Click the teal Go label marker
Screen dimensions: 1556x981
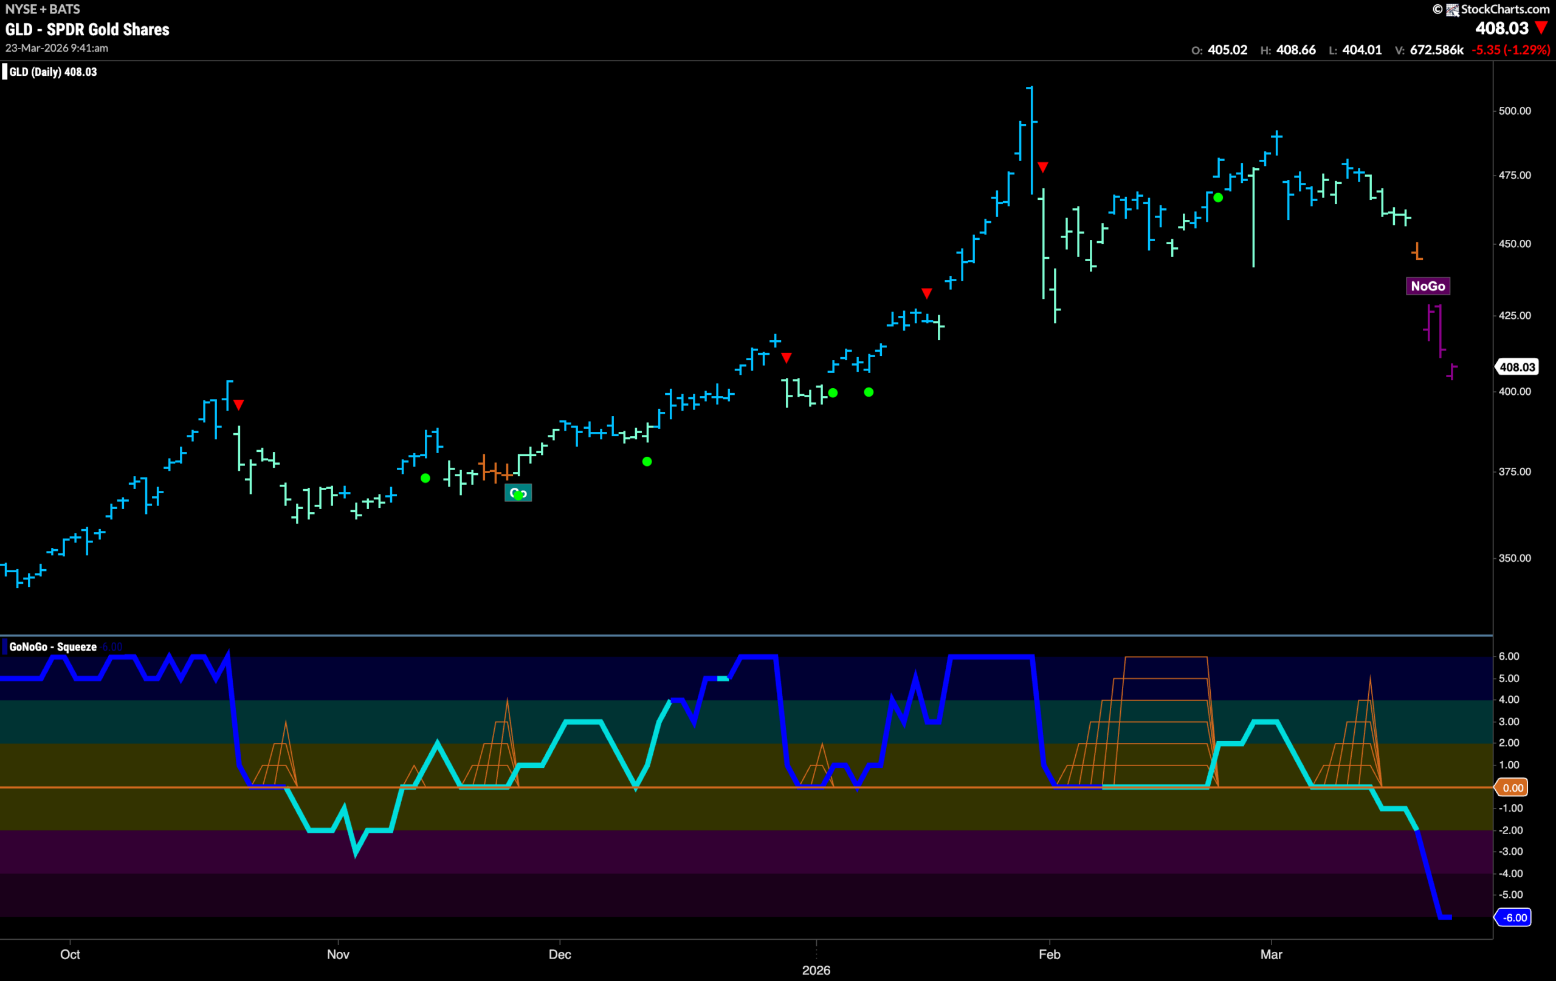click(518, 493)
